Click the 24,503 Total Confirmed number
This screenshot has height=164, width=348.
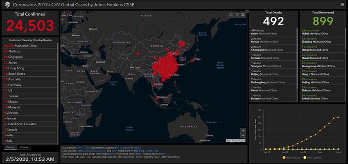[x=30, y=26]
